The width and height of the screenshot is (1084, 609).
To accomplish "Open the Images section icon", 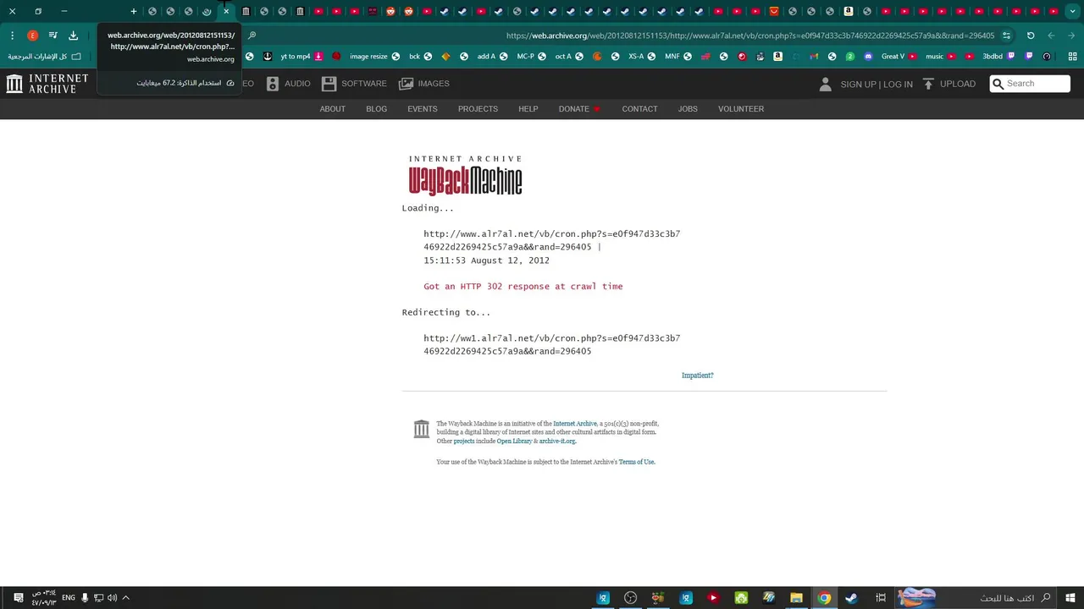I will 406,84.
